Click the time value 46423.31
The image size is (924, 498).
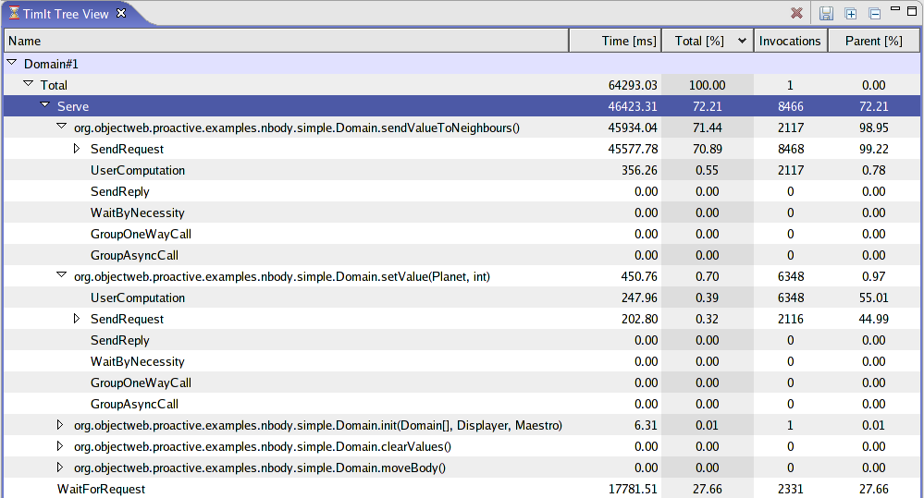click(633, 106)
